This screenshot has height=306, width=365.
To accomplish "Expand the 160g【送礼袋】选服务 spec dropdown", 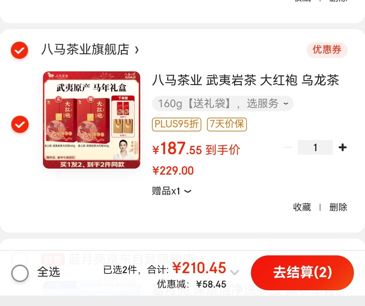I will click(222, 103).
